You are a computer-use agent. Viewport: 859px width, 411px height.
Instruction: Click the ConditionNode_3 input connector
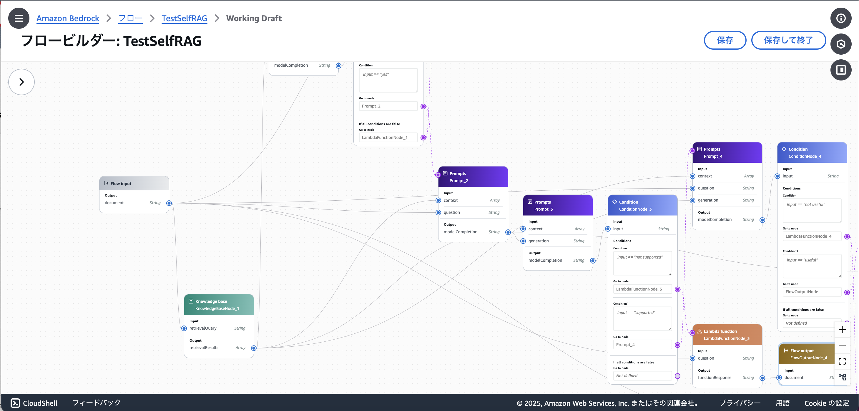click(x=608, y=229)
